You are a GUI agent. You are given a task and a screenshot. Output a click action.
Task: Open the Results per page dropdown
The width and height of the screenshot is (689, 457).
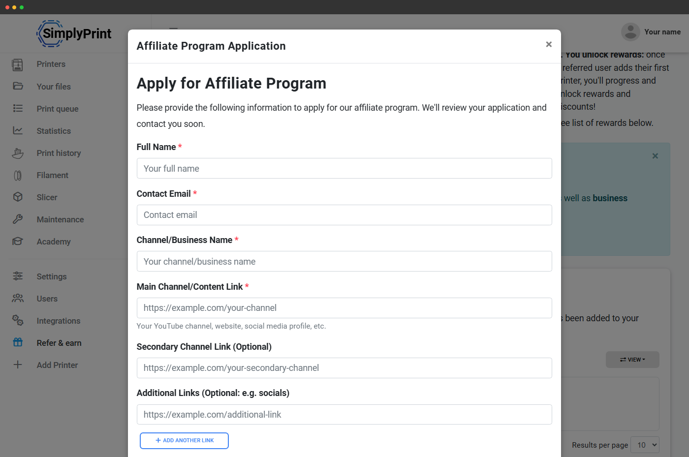pyautogui.click(x=645, y=445)
